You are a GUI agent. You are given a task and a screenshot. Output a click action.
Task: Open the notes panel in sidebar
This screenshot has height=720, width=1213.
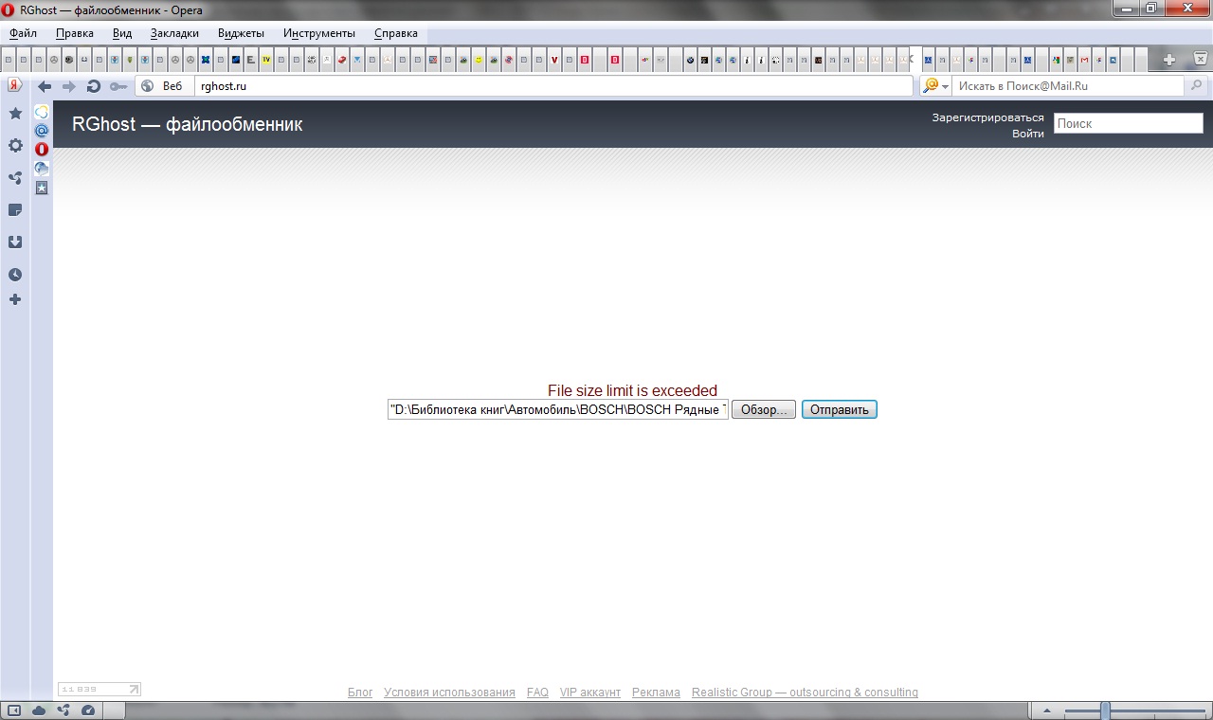click(x=15, y=210)
